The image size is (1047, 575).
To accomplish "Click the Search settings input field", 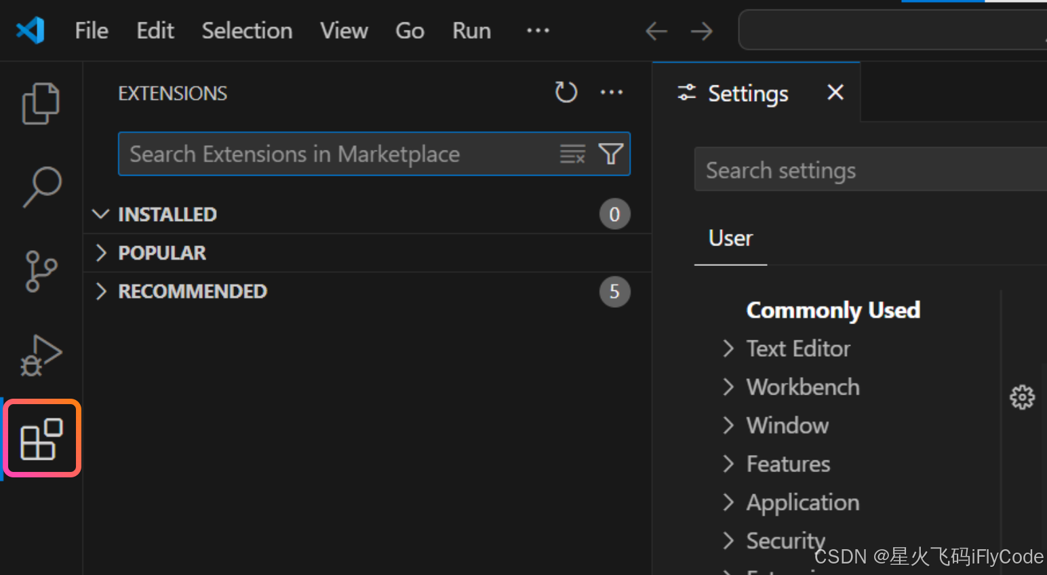I will click(x=868, y=170).
